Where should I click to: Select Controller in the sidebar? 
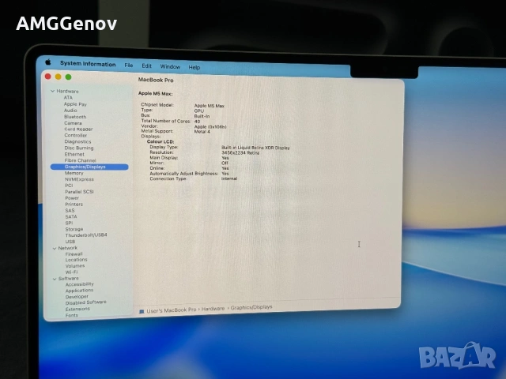click(x=76, y=135)
